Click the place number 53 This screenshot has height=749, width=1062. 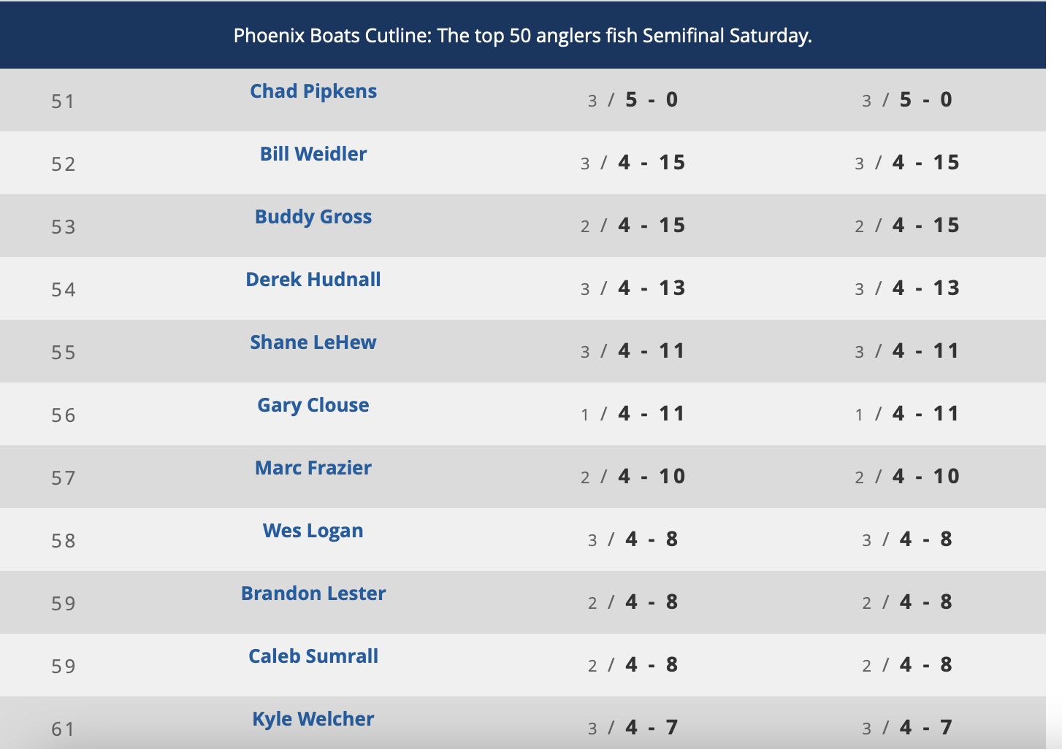click(64, 227)
